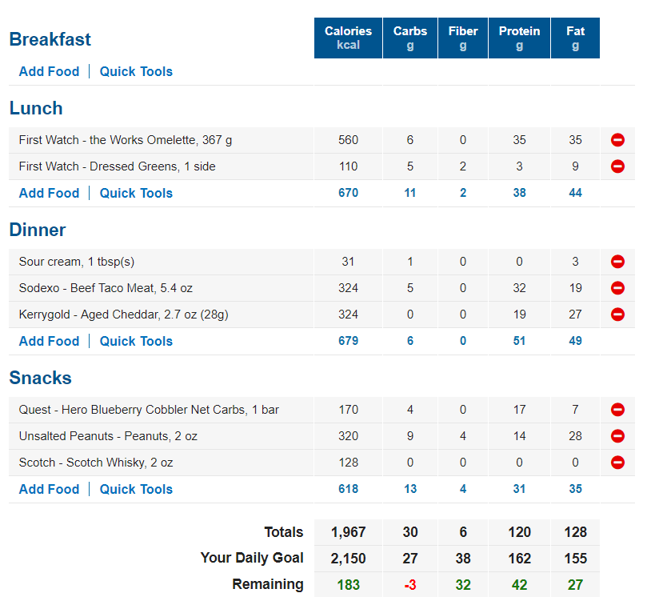
Task: Click the Calories kcal column header
Action: 348,38
